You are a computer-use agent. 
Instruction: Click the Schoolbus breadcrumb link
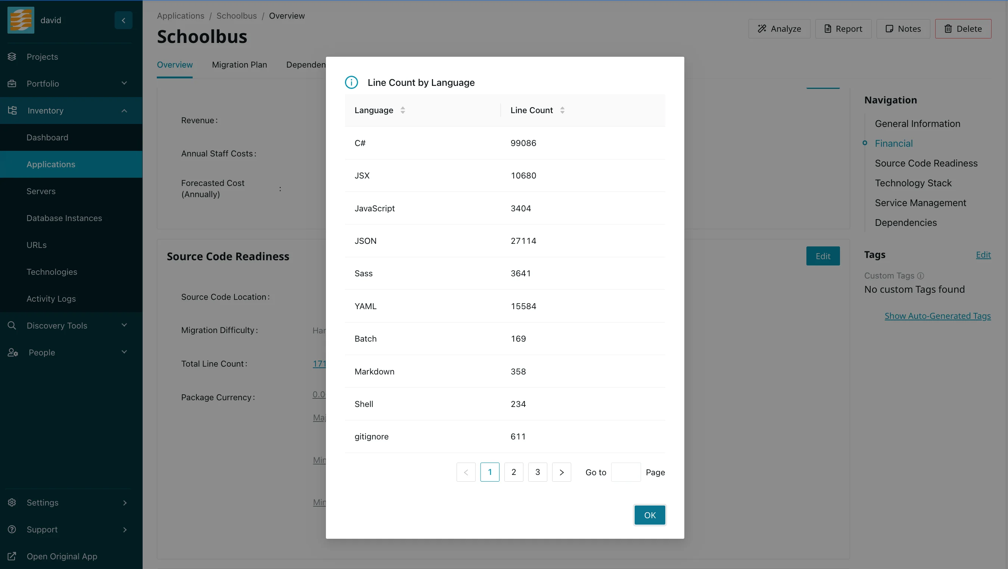236,16
